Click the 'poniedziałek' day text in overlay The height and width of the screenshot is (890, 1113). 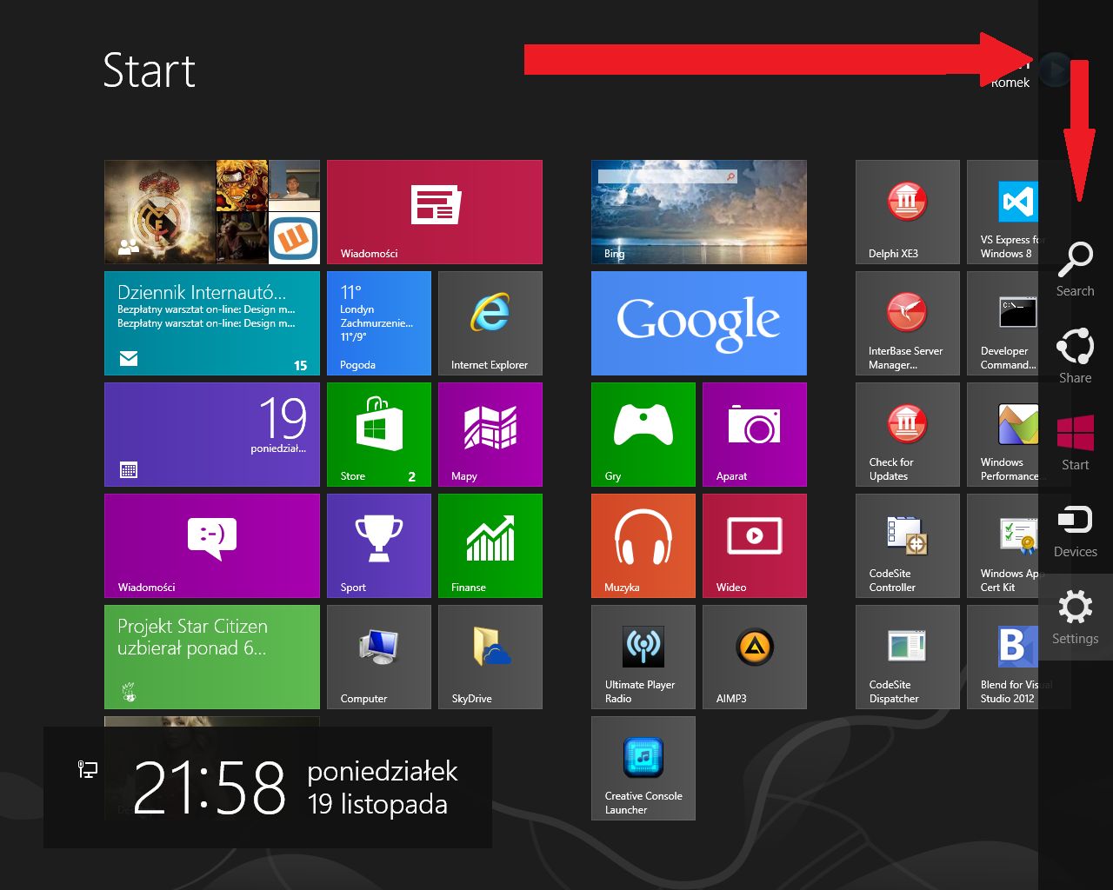pyautogui.click(x=383, y=771)
